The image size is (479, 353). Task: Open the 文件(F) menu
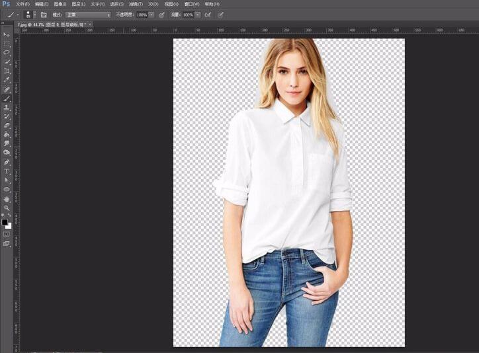(x=22, y=4)
